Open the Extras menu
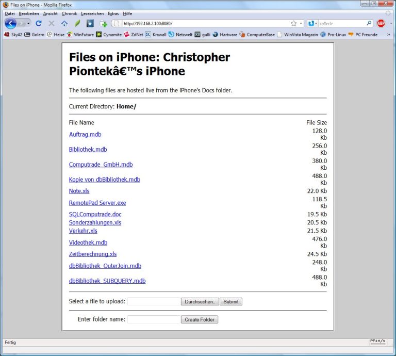The width and height of the screenshot is (396, 356). (x=113, y=13)
